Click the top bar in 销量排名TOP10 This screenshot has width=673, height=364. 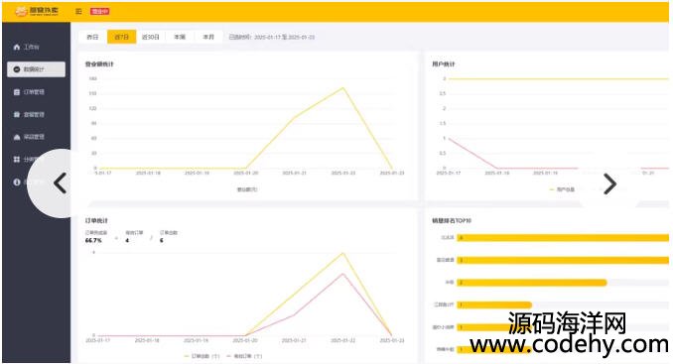(x=563, y=237)
